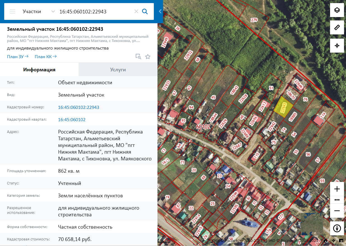Image resolution: width=346 pixels, height=246 pixels.
Task: Click parcel label 22628 on map
Action: pyautogui.click(x=243, y=99)
